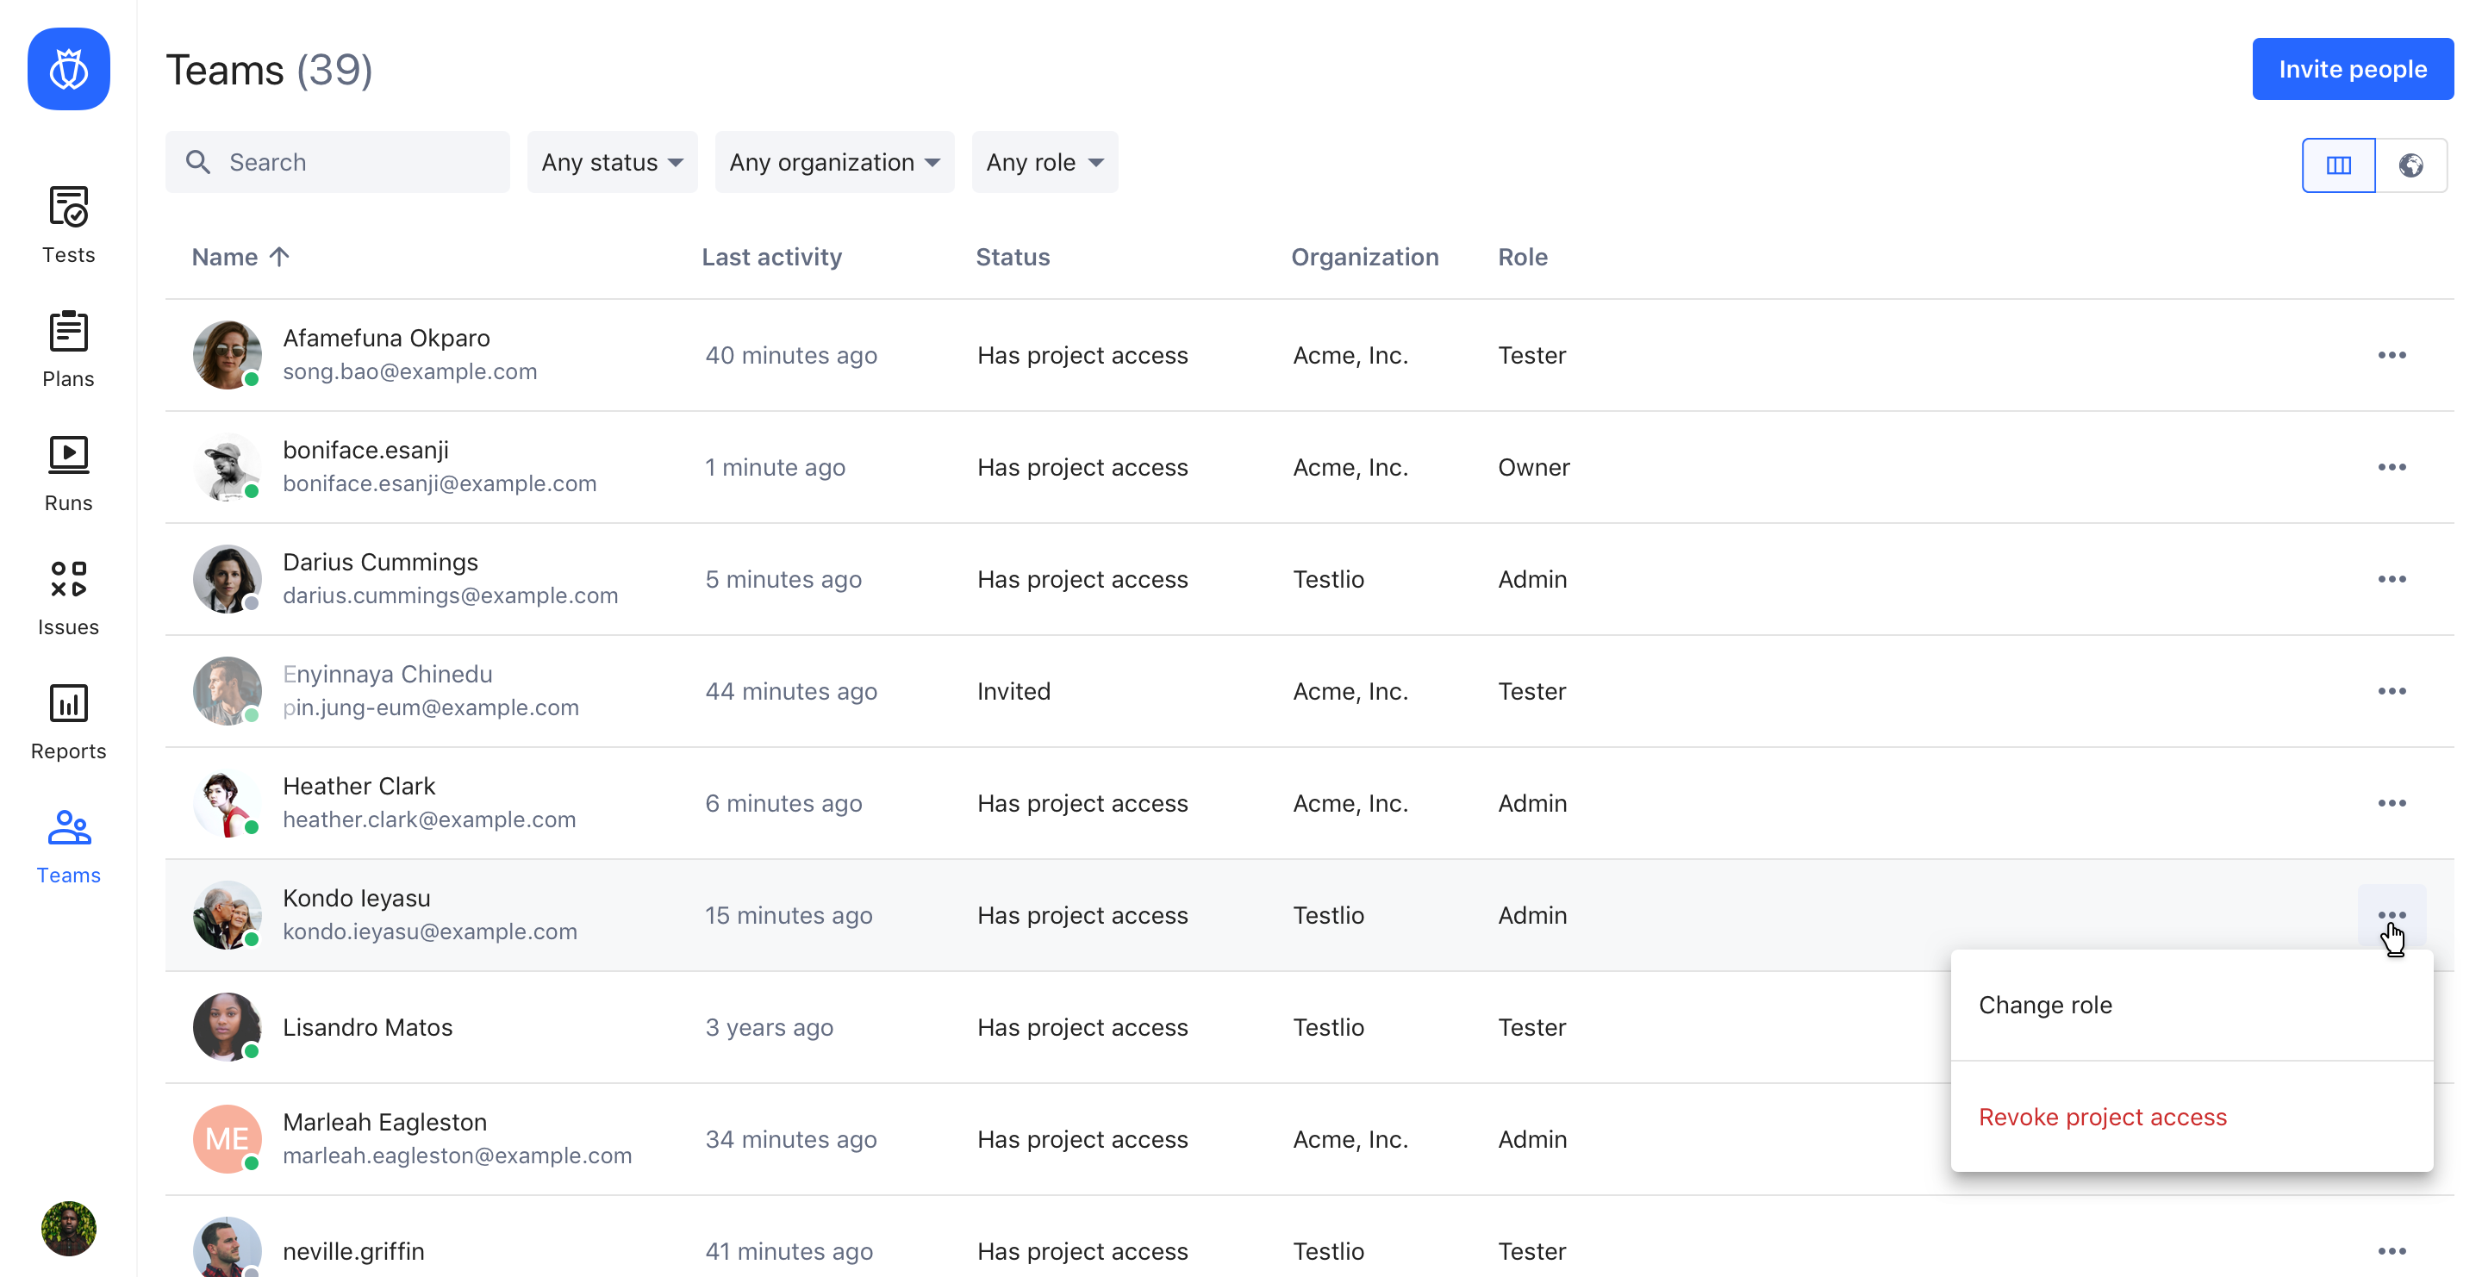Viewport: 2482px width, 1277px height.
Task: Choose Change role from the menu
Action: 2044,1005
